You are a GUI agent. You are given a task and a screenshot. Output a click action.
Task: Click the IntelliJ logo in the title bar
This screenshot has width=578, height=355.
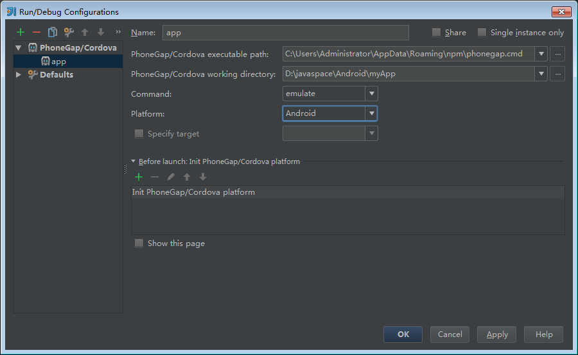tap(12, 12)
